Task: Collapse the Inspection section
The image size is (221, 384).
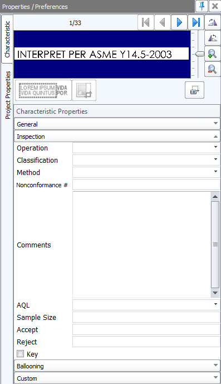Action: pos(117,136)
